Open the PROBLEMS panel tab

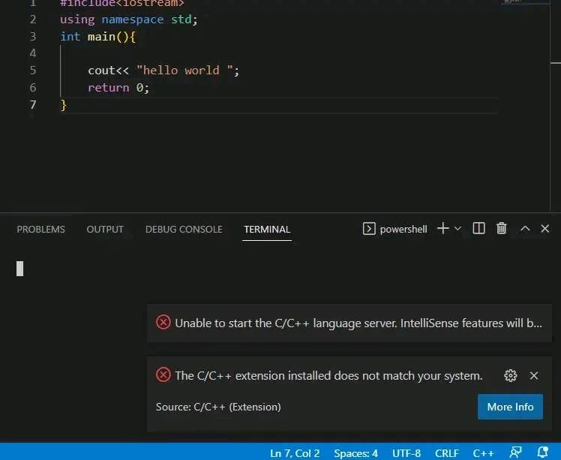(40, 229)
